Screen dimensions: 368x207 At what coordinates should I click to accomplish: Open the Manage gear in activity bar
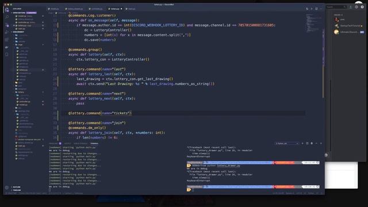7,187
